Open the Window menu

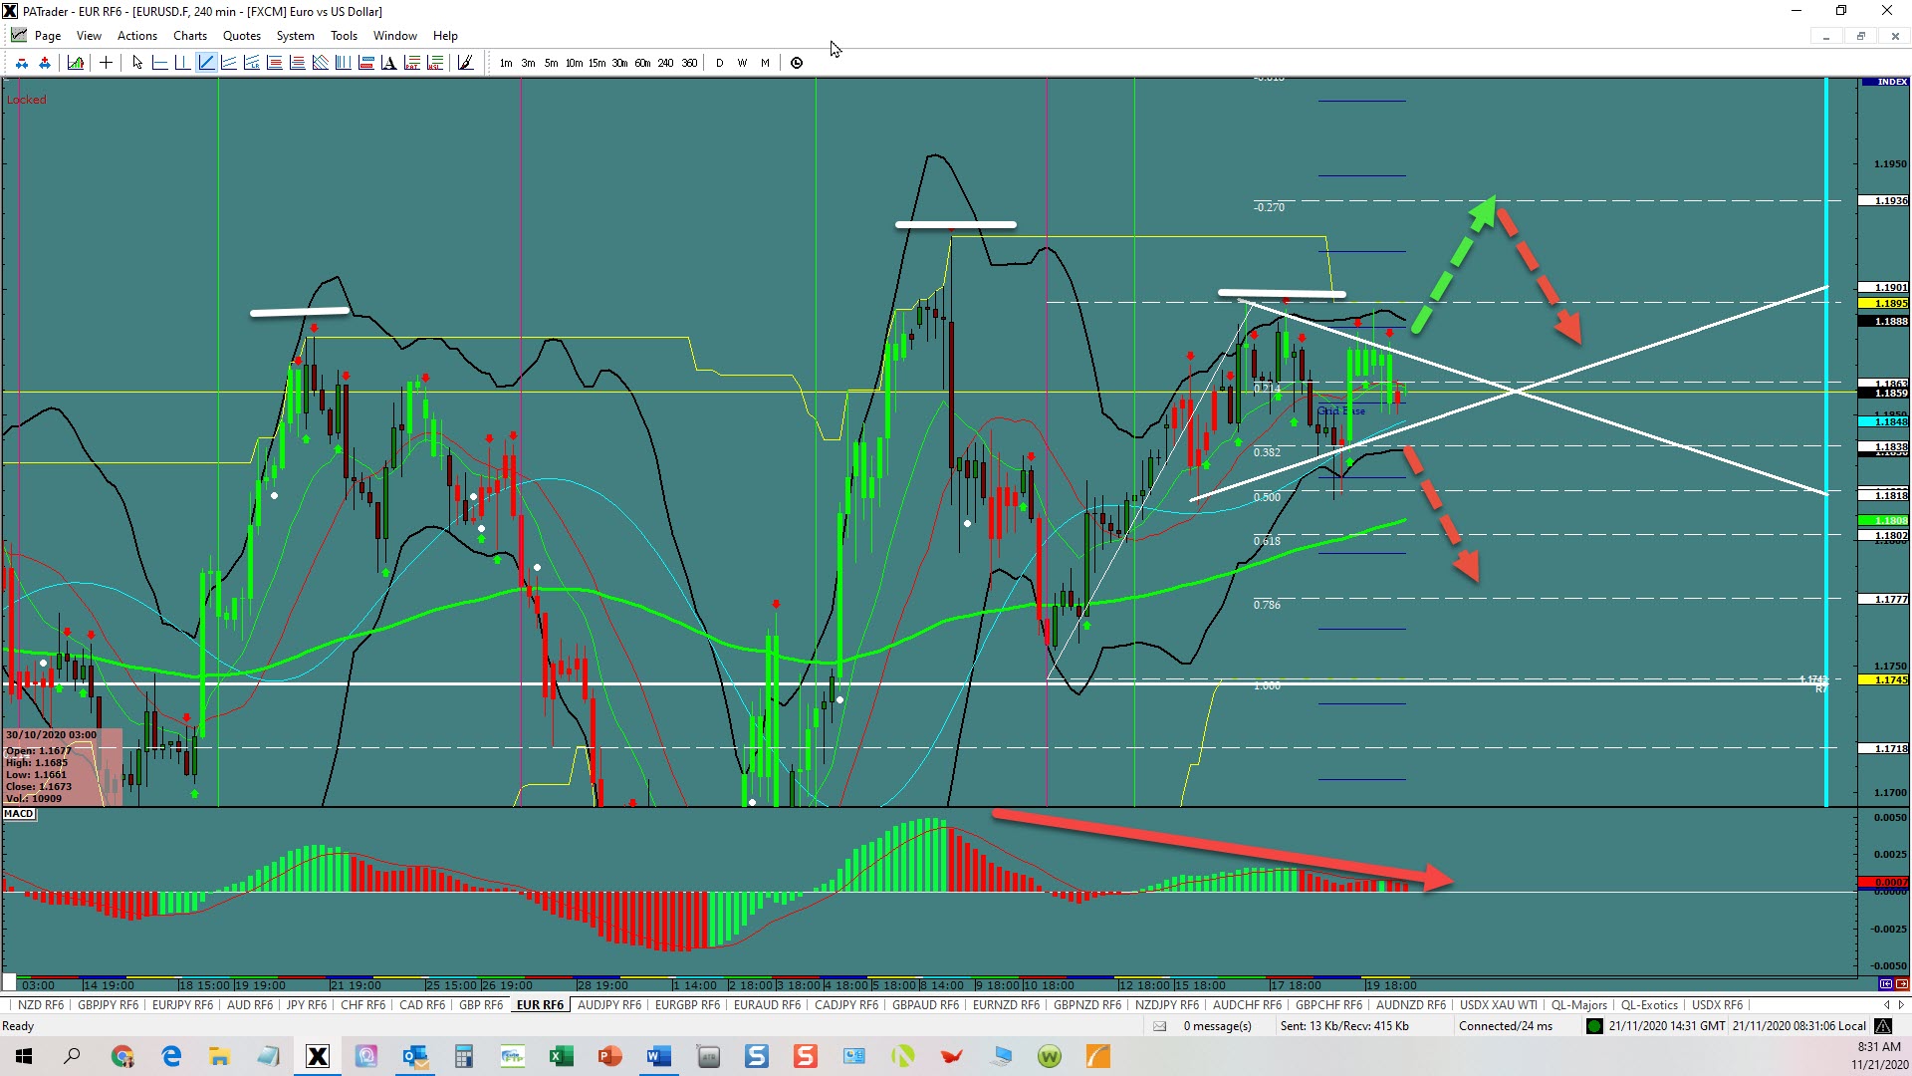click(x=395, y=35)
